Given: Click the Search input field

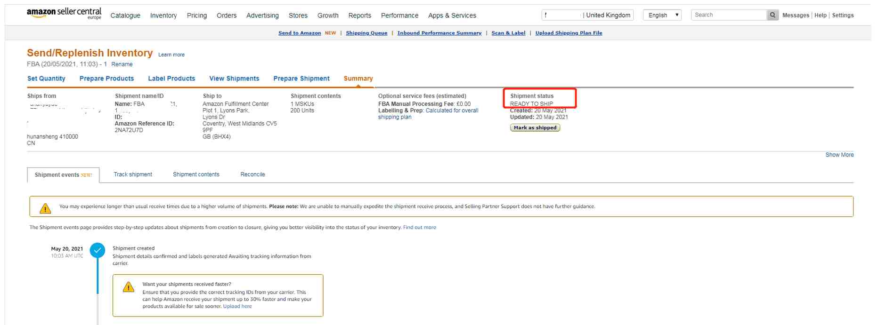Looking at the screenshot, I should click(x=729, y=15).
